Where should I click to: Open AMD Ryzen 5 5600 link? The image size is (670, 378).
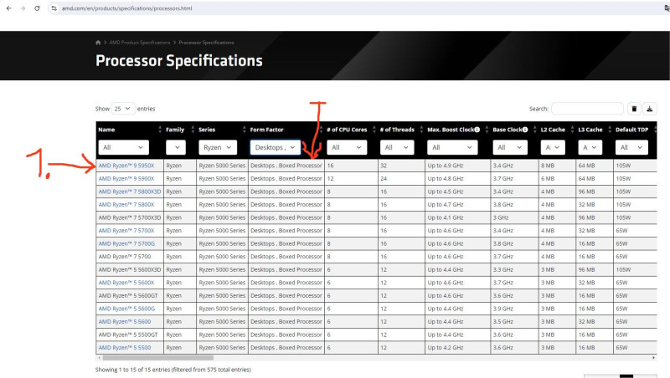125,322
